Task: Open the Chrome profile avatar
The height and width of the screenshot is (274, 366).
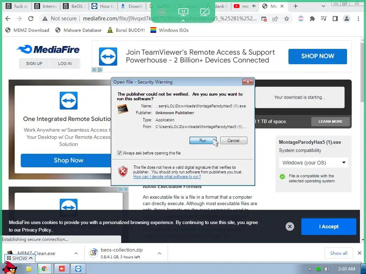Action: tap(347, 19)
